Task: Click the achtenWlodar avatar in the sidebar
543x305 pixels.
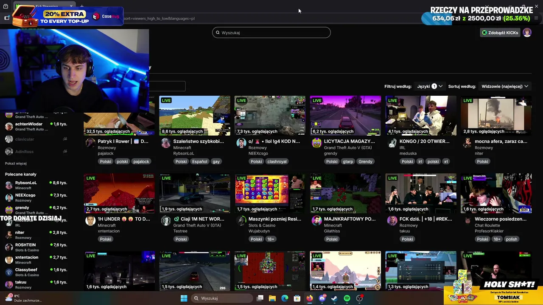Action: coord(9,126)
